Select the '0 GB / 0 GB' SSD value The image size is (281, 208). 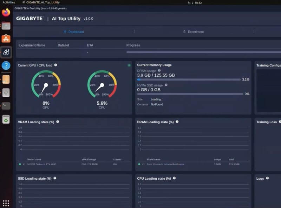pos(149,90)
